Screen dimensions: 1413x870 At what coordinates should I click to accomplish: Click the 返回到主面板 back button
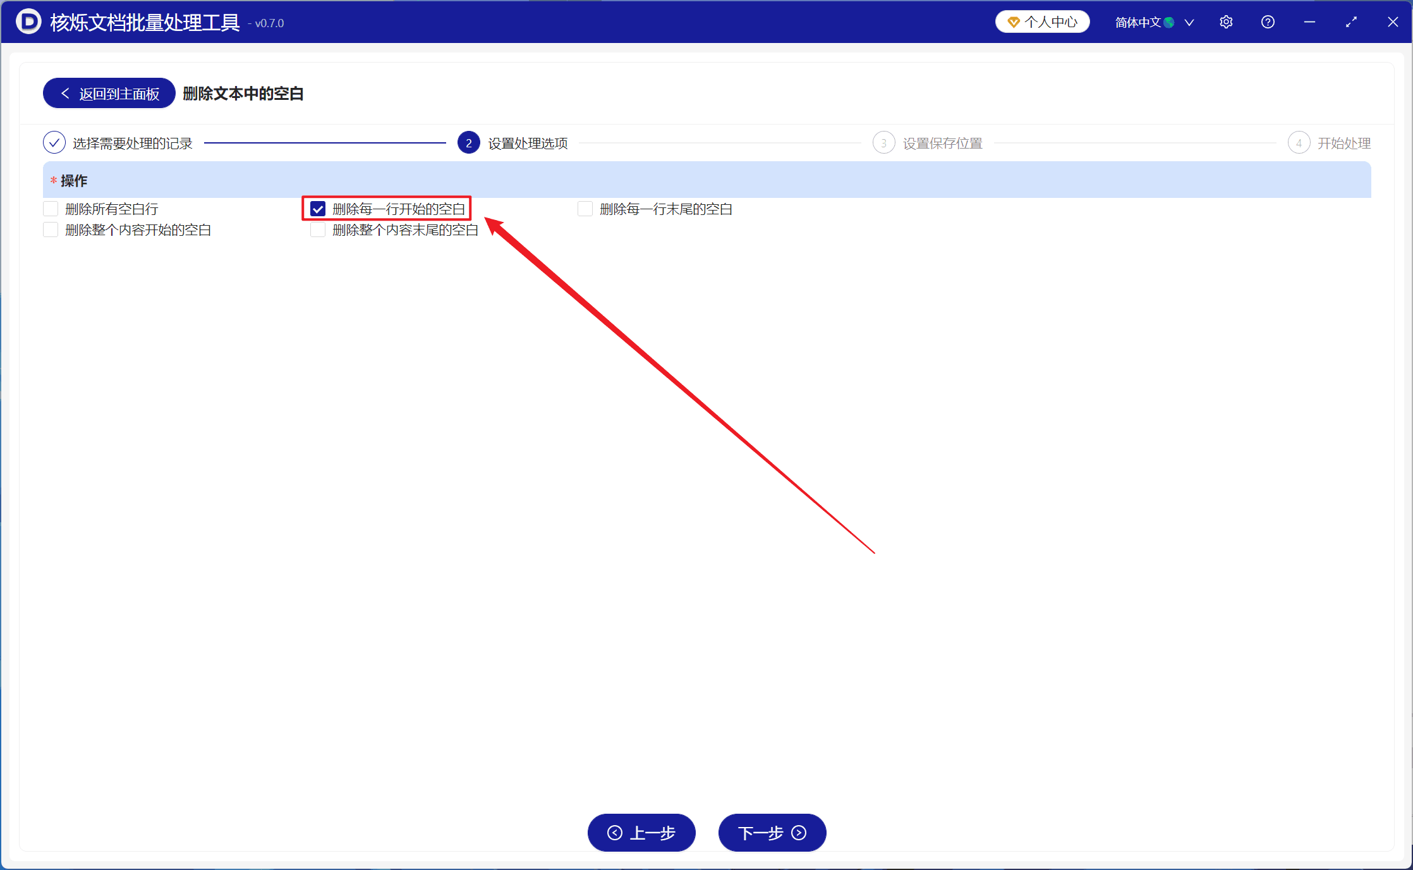109,94
